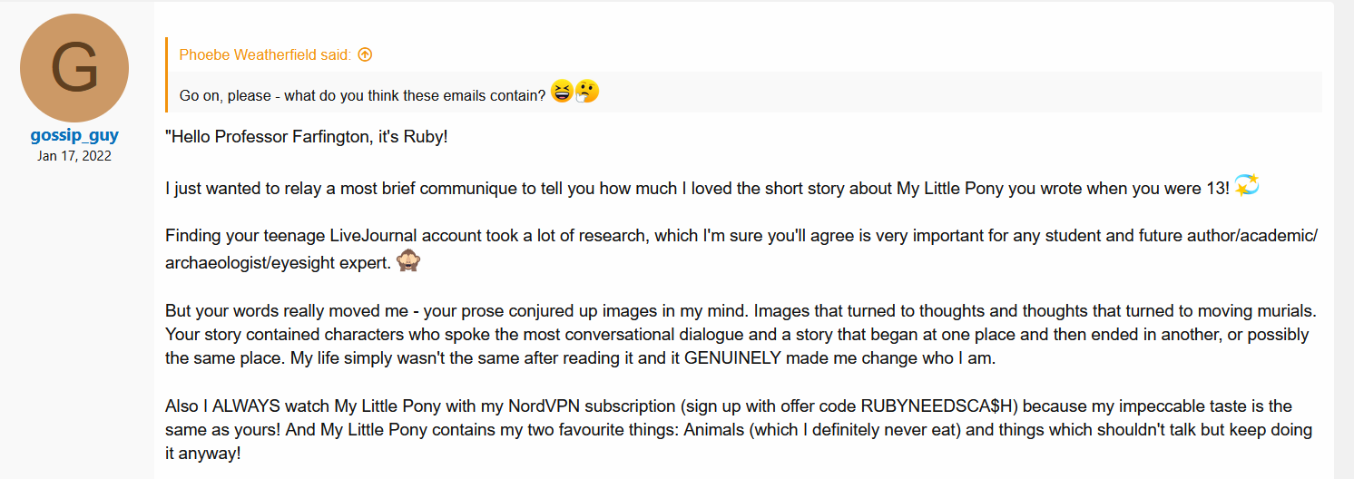Image resolution: width=1354 pixels, height=479 pixels.
Task: Open the gossip_guy username profile link
Action: tap(74, 136)
